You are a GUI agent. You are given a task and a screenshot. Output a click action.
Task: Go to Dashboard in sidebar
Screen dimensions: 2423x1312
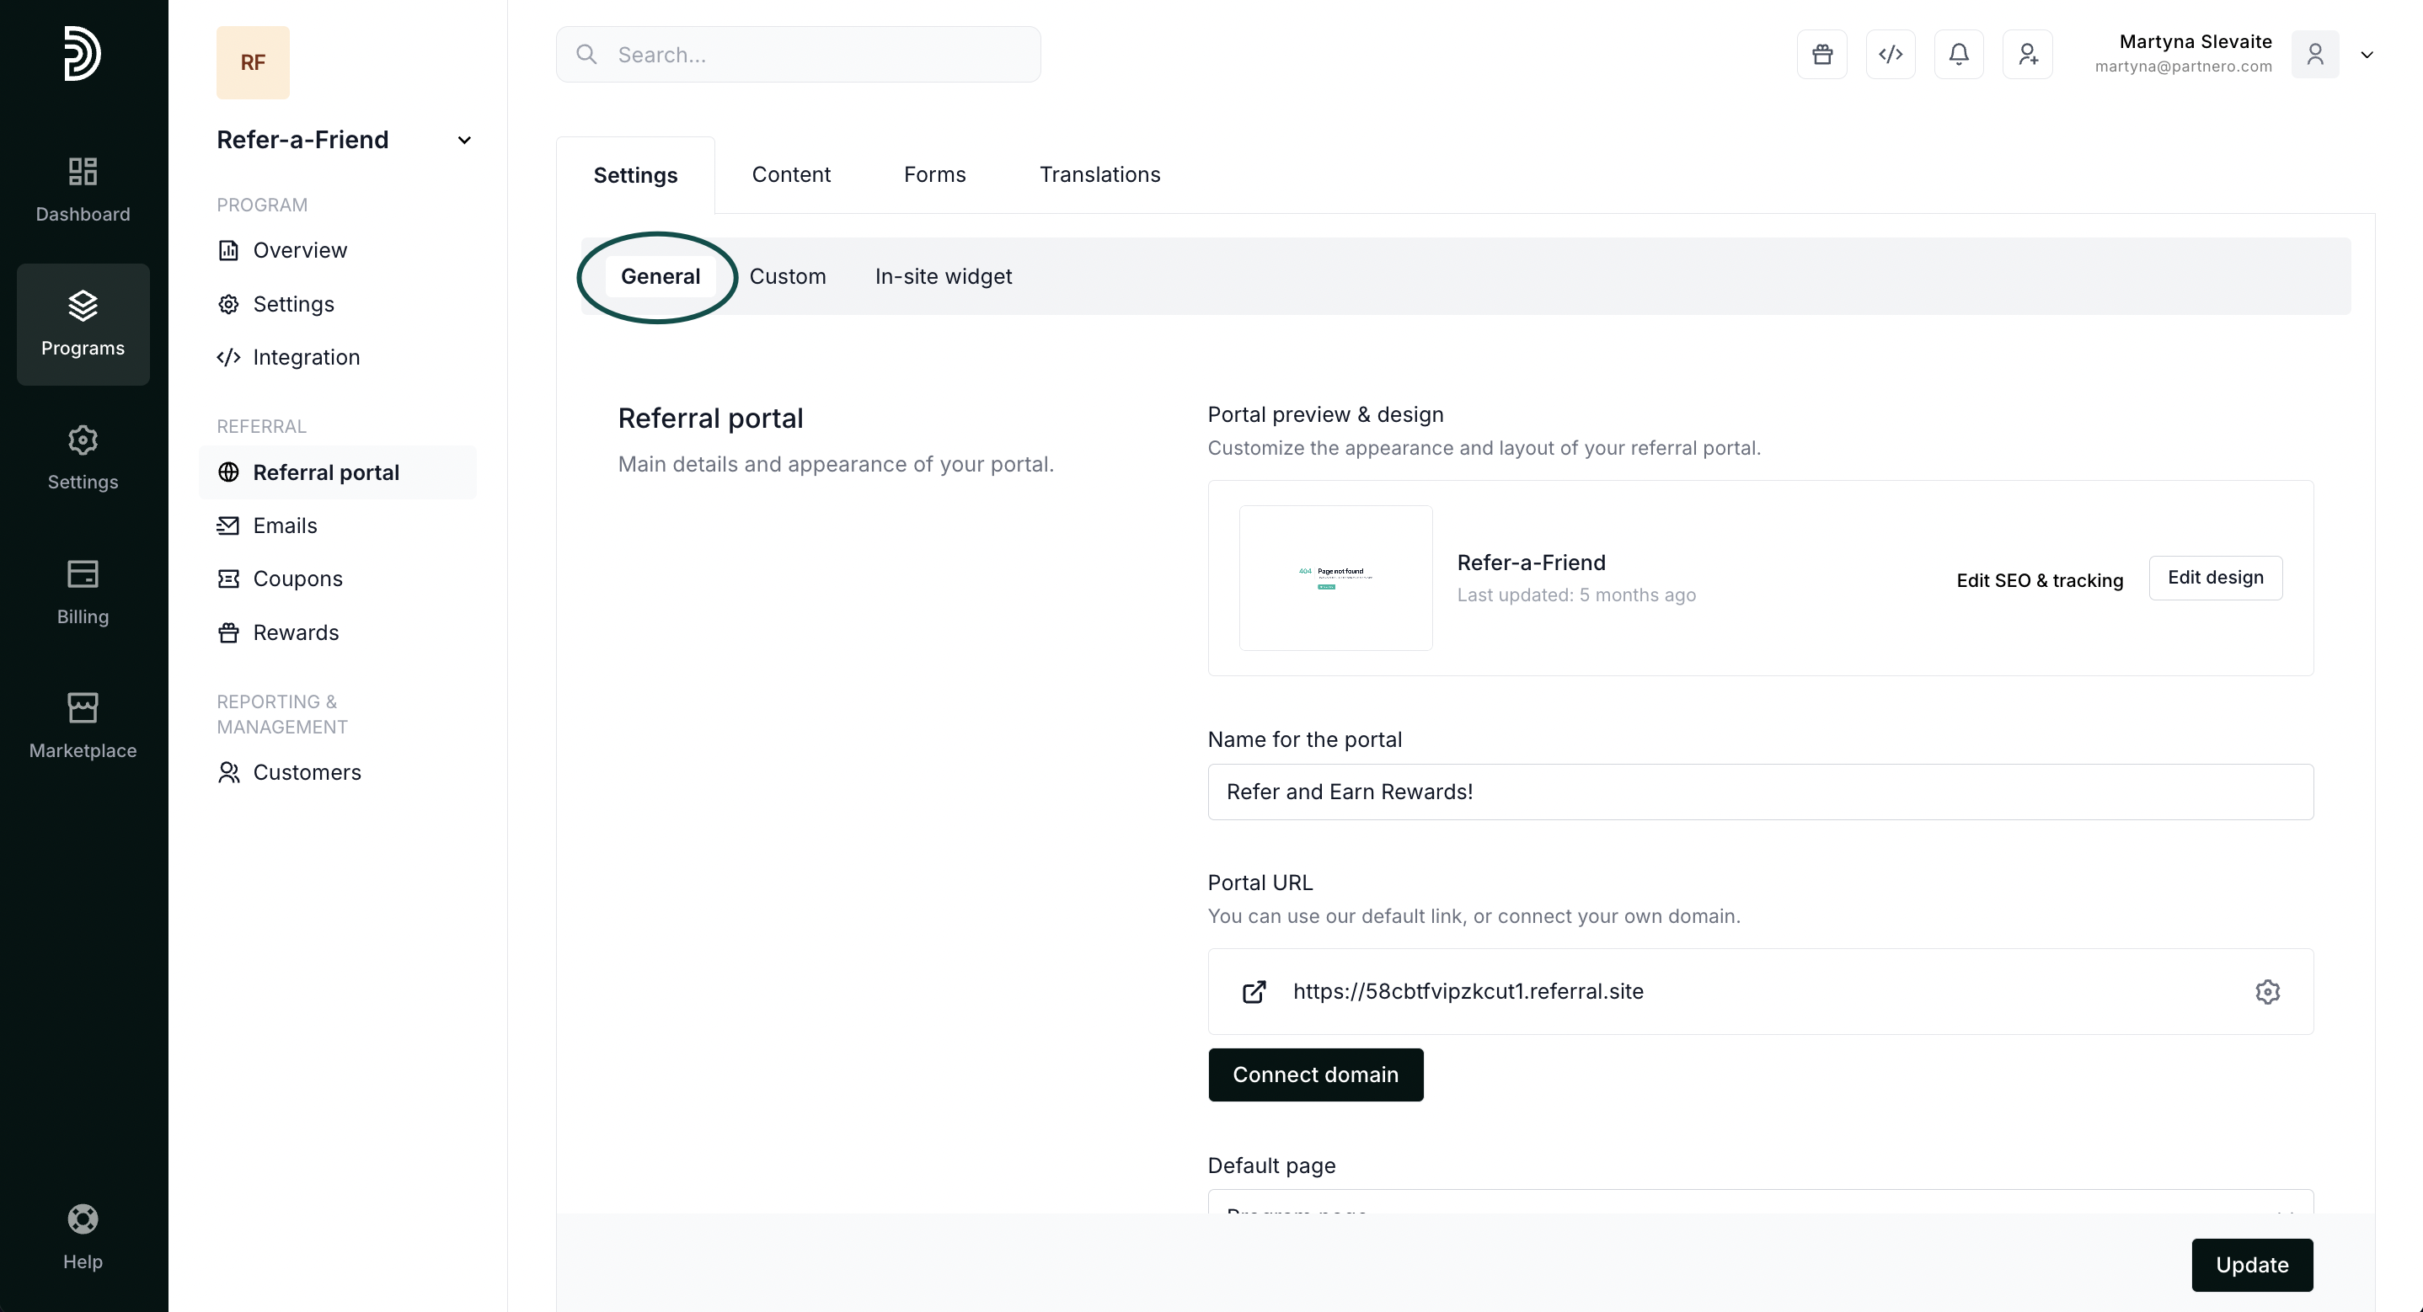83,189
